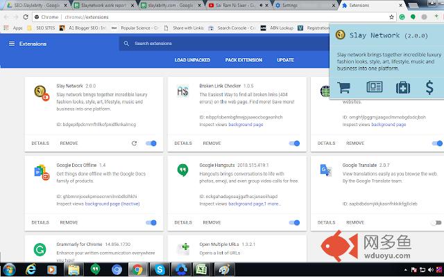
Task: Open DETAILS for Slay Network
Action: point(40,143)
